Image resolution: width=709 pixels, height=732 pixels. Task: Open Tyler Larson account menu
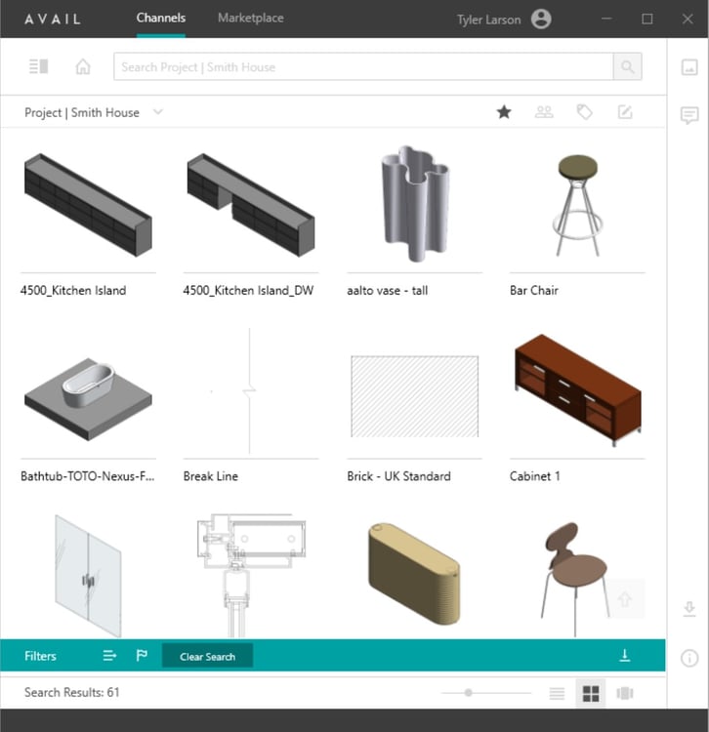[x=541, y=20]
